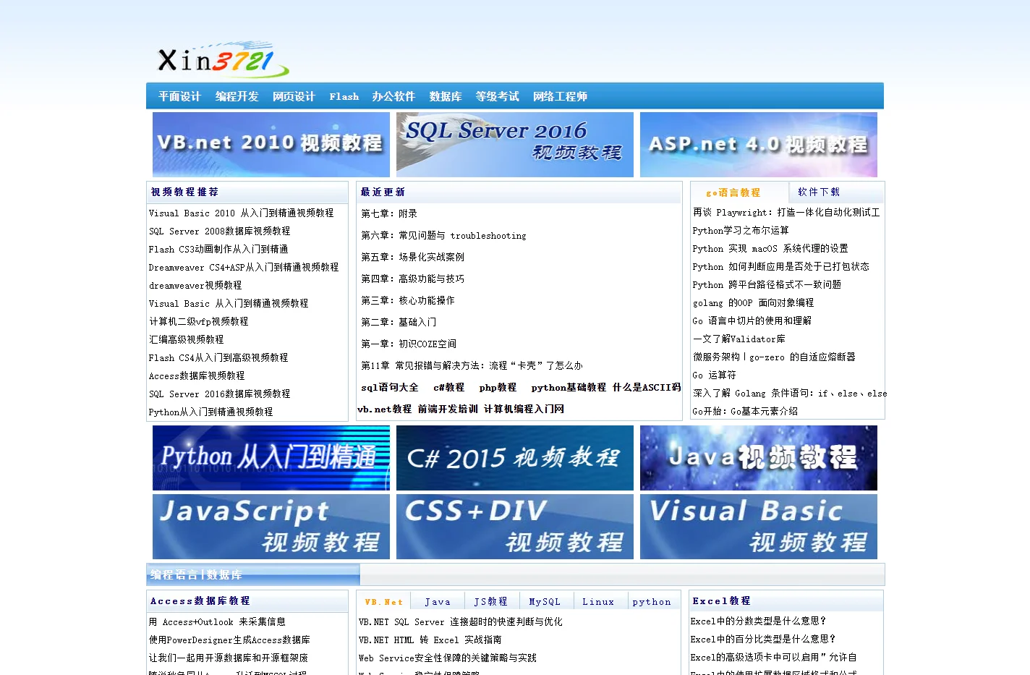Click the 计算机编程入门网 link
The image size is (1030, 675).
tap(524, 409)
